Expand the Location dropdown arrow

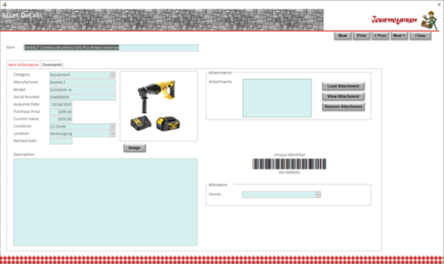tap(112, 133)
